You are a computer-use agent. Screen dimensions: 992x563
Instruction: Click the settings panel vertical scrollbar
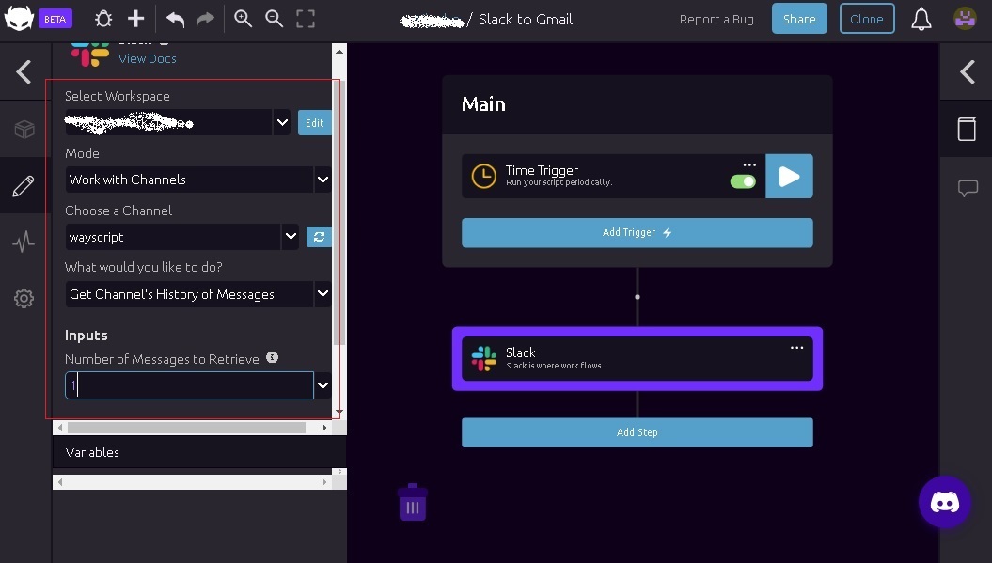[x=339, y=211]
